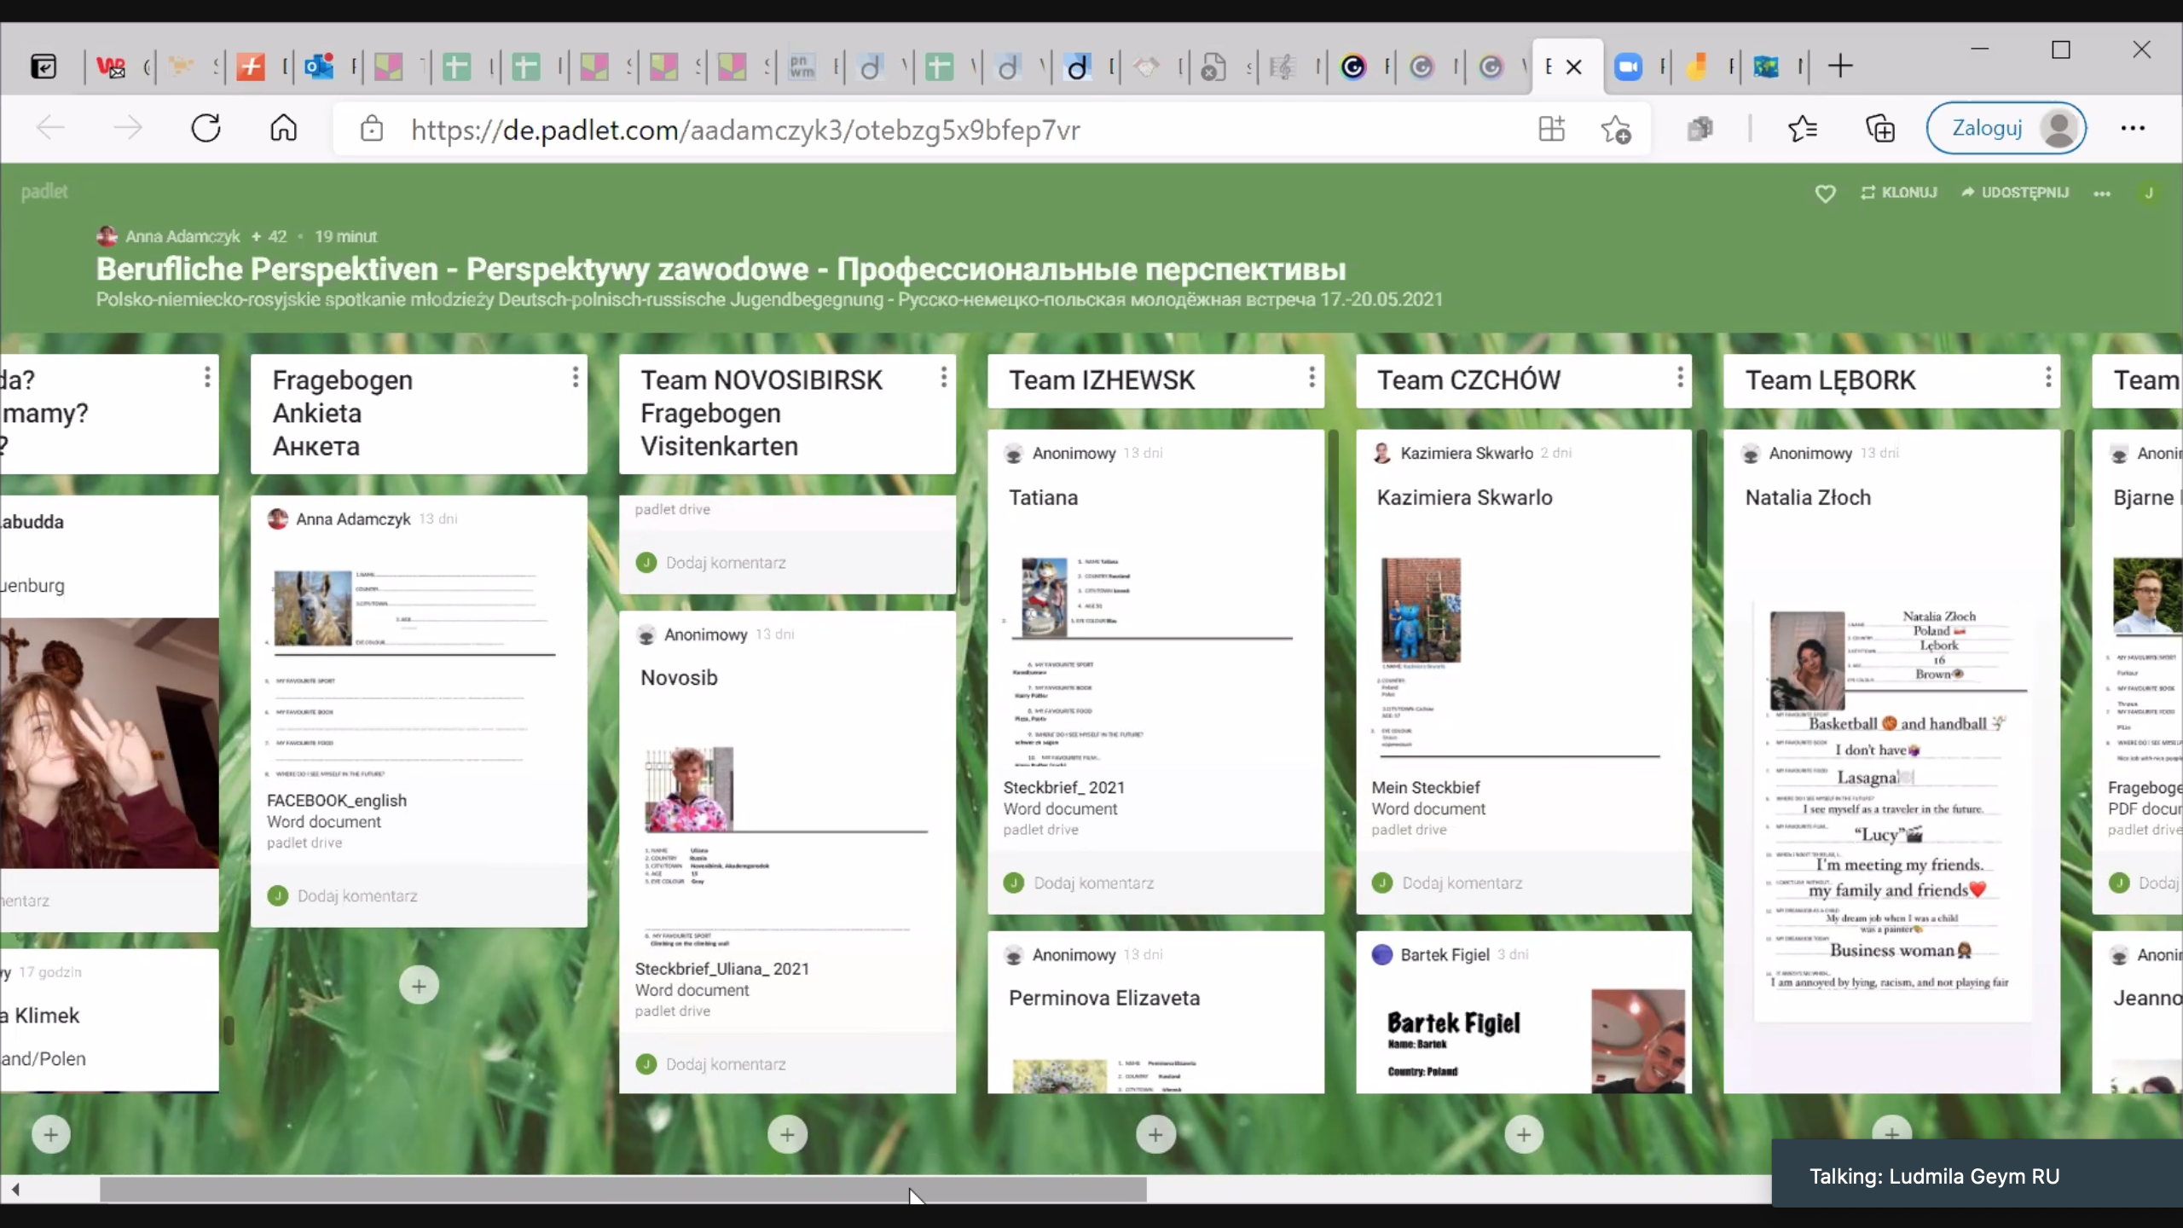Click the green J user avatar
This screenshot has width=2183, height=1228.
[2148, 193]
